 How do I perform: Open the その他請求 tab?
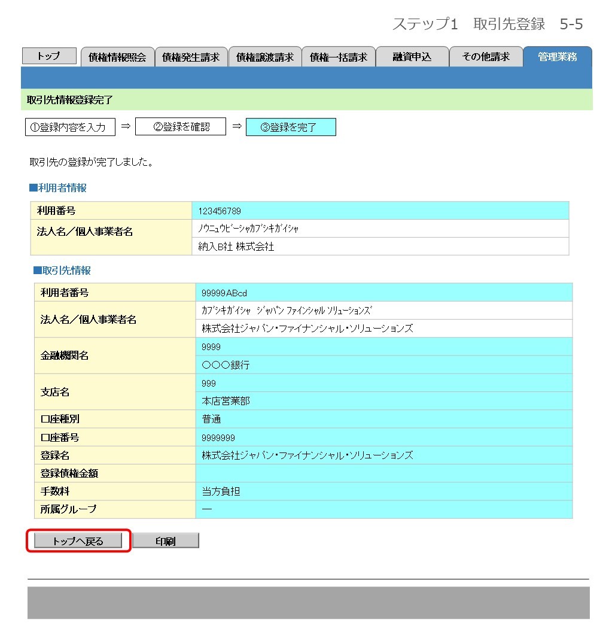tap(486, 57)
